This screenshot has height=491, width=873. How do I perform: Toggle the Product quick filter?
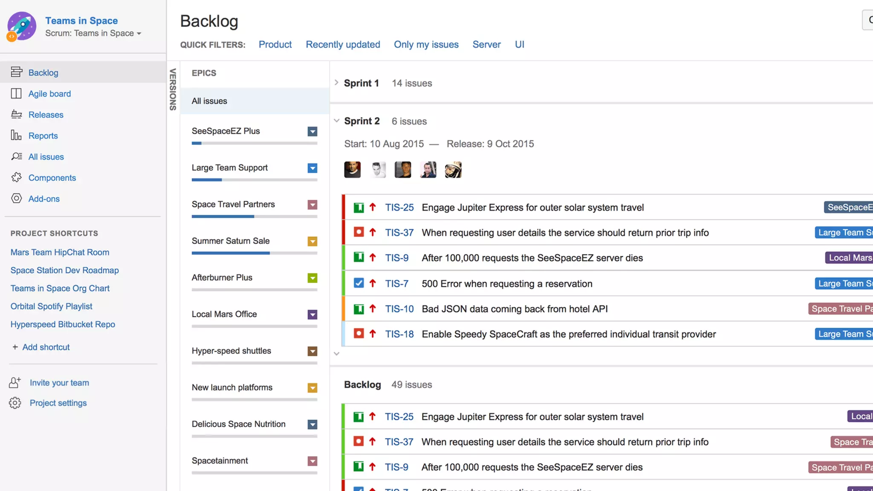[x=275, y=44]
